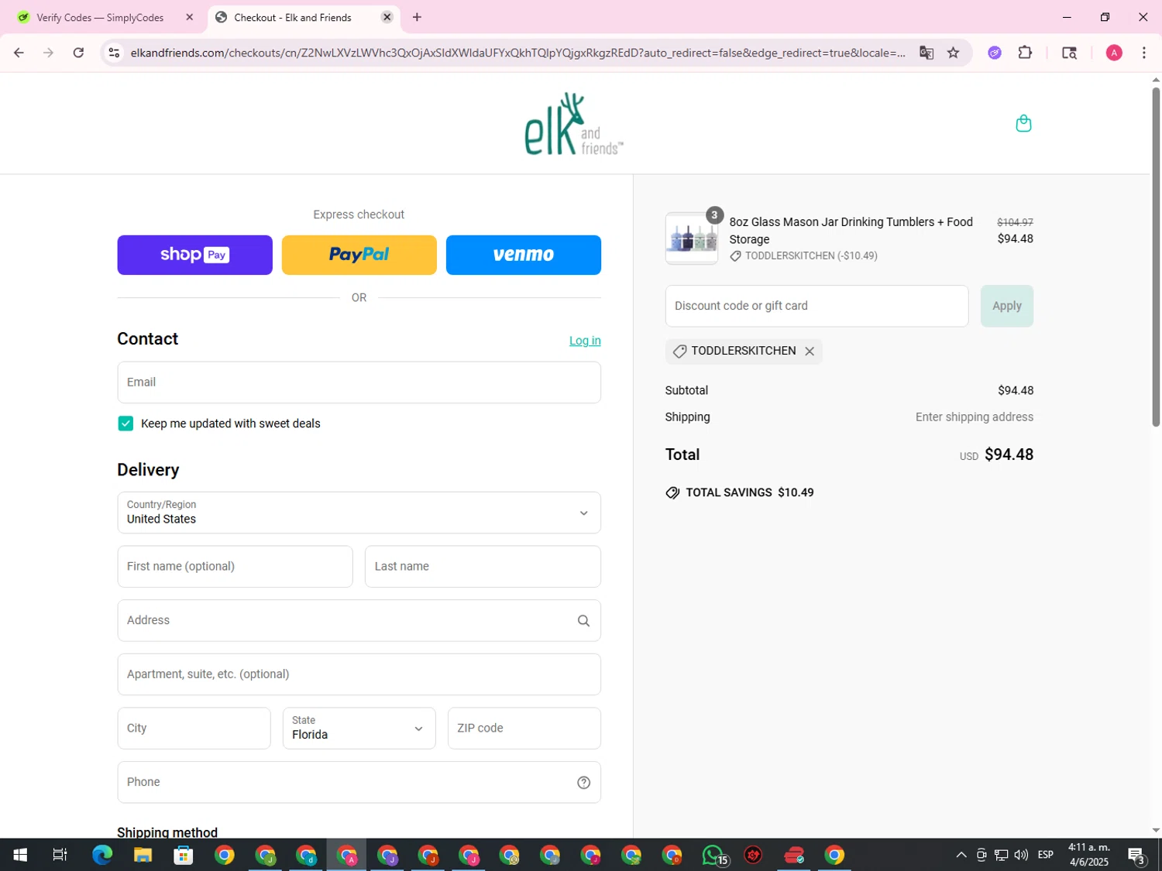
Task: Click the Elk and Friends logo
Action: 574,124
